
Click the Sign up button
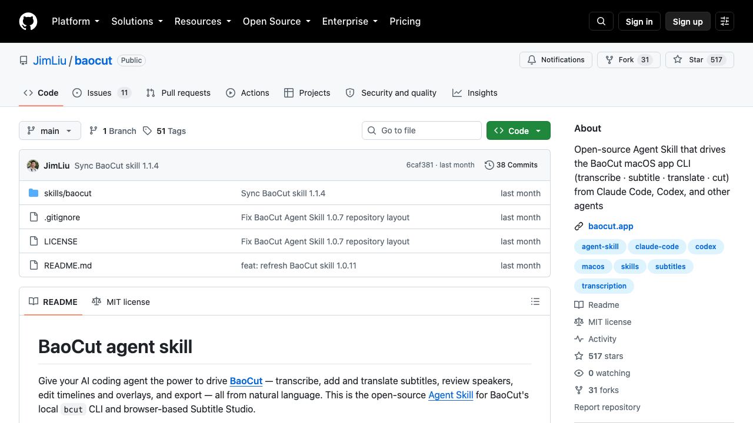[688, 21]
